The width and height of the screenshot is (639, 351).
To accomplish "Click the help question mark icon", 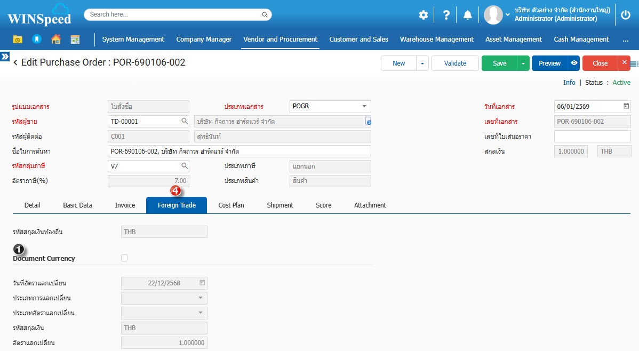I will point(446,15).
